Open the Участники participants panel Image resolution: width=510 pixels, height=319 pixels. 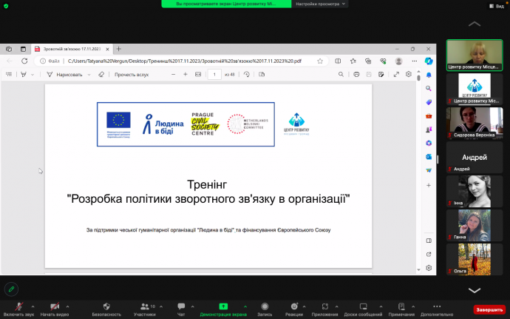tap(144, 307)
